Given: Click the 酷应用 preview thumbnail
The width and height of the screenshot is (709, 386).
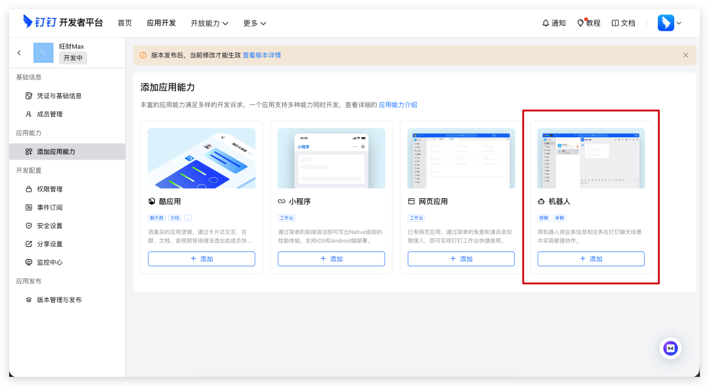Looking at the screenshot, I should (202, 158).
